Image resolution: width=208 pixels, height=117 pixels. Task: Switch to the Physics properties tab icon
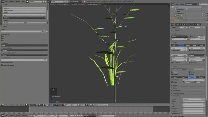pos(200,24)
